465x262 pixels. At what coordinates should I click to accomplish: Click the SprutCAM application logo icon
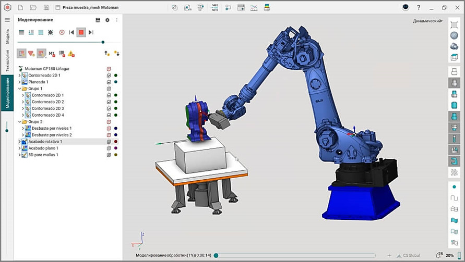[7, 7]
